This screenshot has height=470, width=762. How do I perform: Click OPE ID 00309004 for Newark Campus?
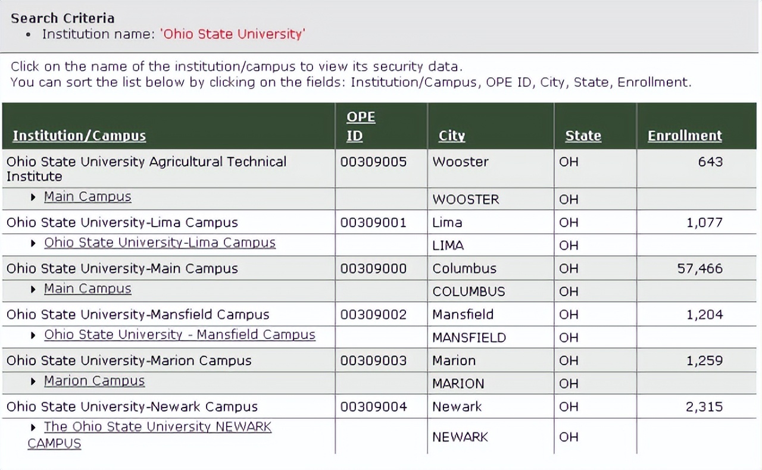[373, 407]
